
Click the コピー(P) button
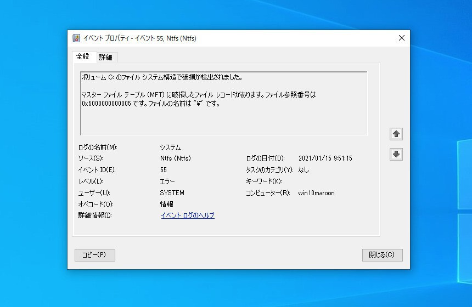pyautogui.click(x=95, y=255)
